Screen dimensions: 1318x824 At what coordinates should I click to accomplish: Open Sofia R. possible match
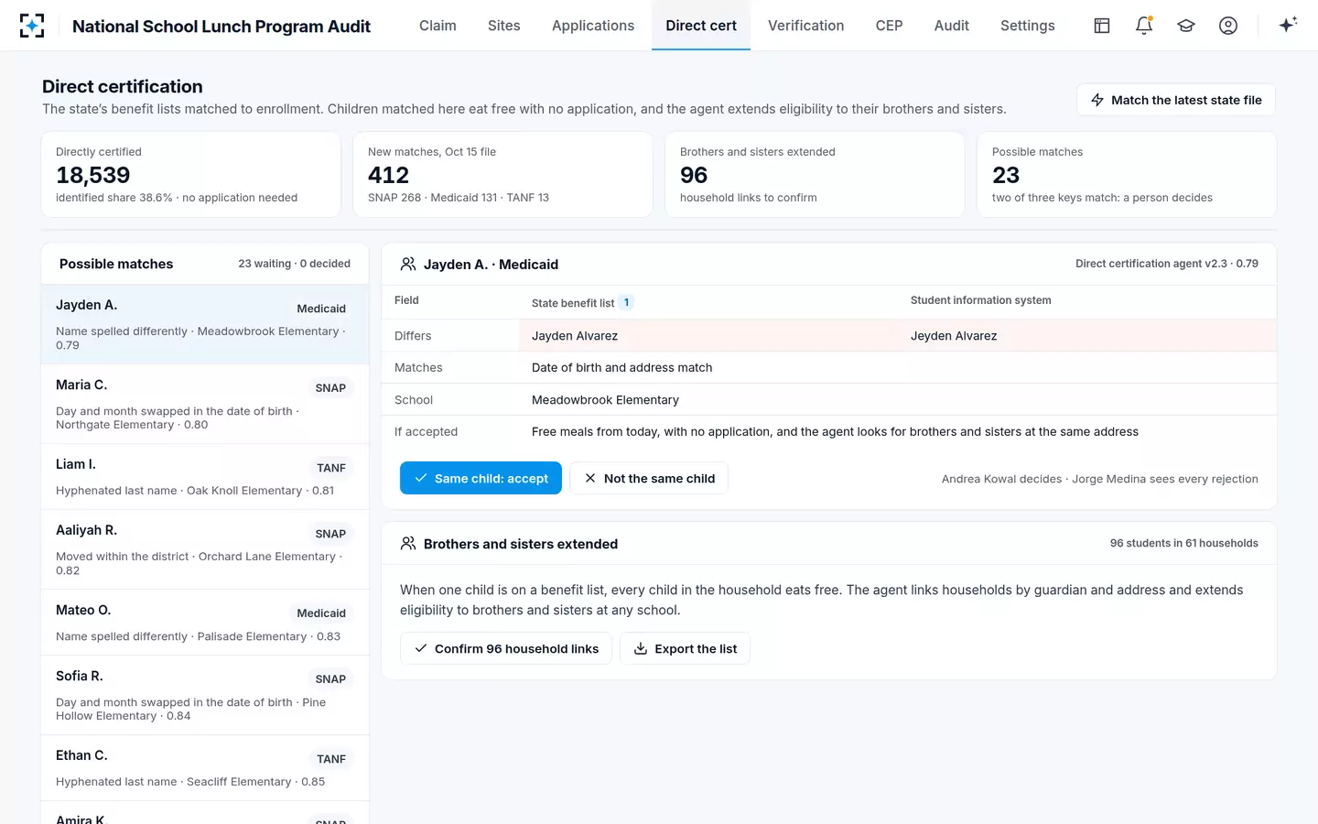tap(205, 695)
